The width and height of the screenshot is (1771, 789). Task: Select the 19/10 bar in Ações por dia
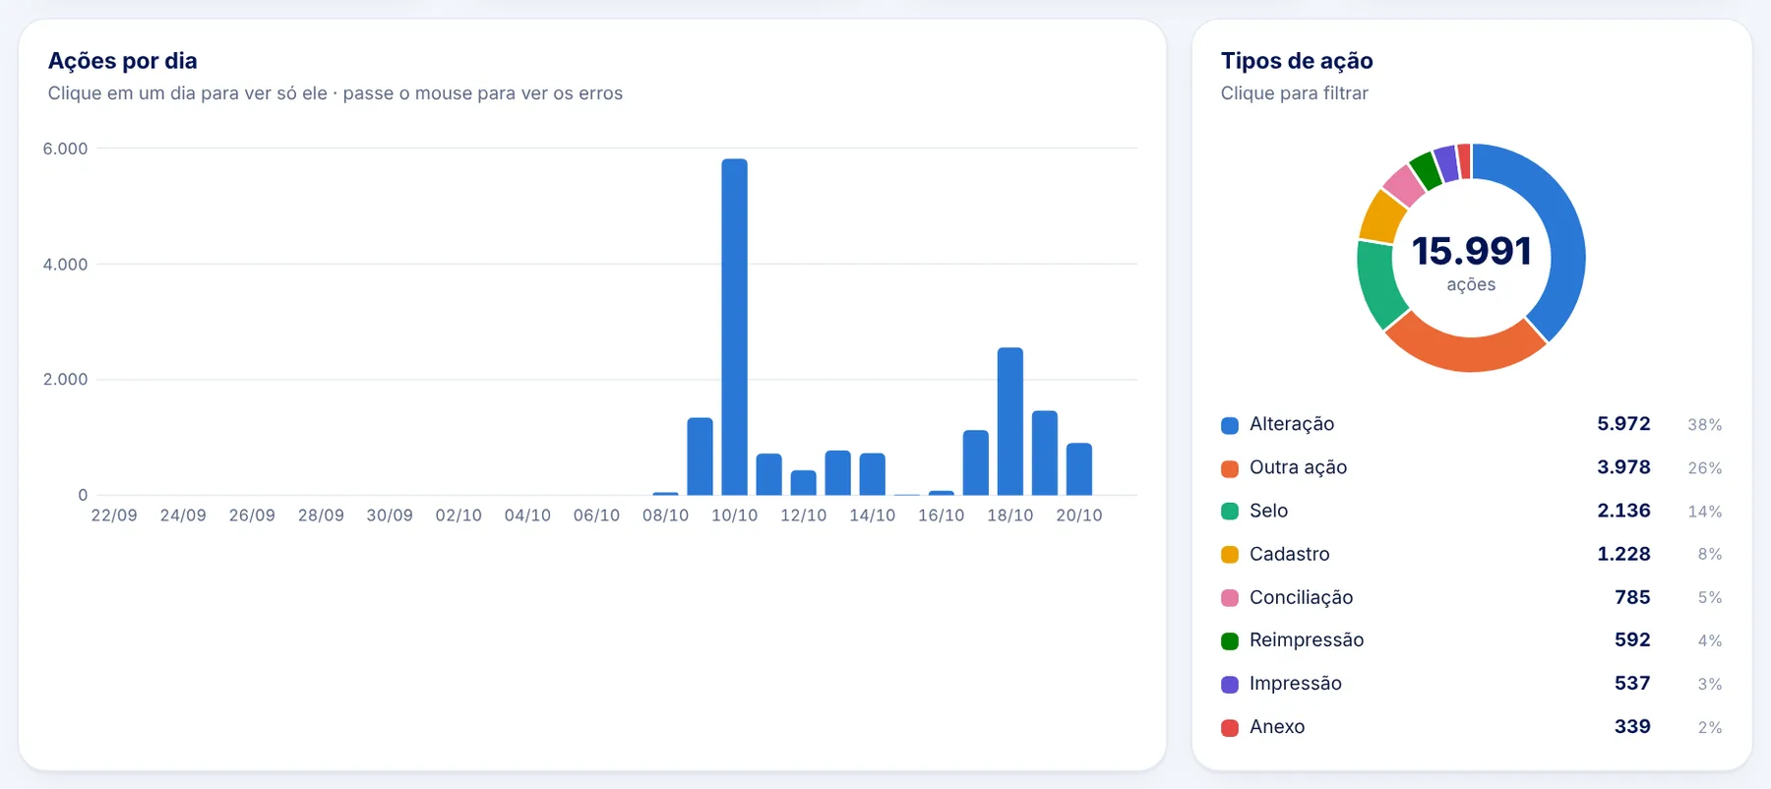[1045, 453]
